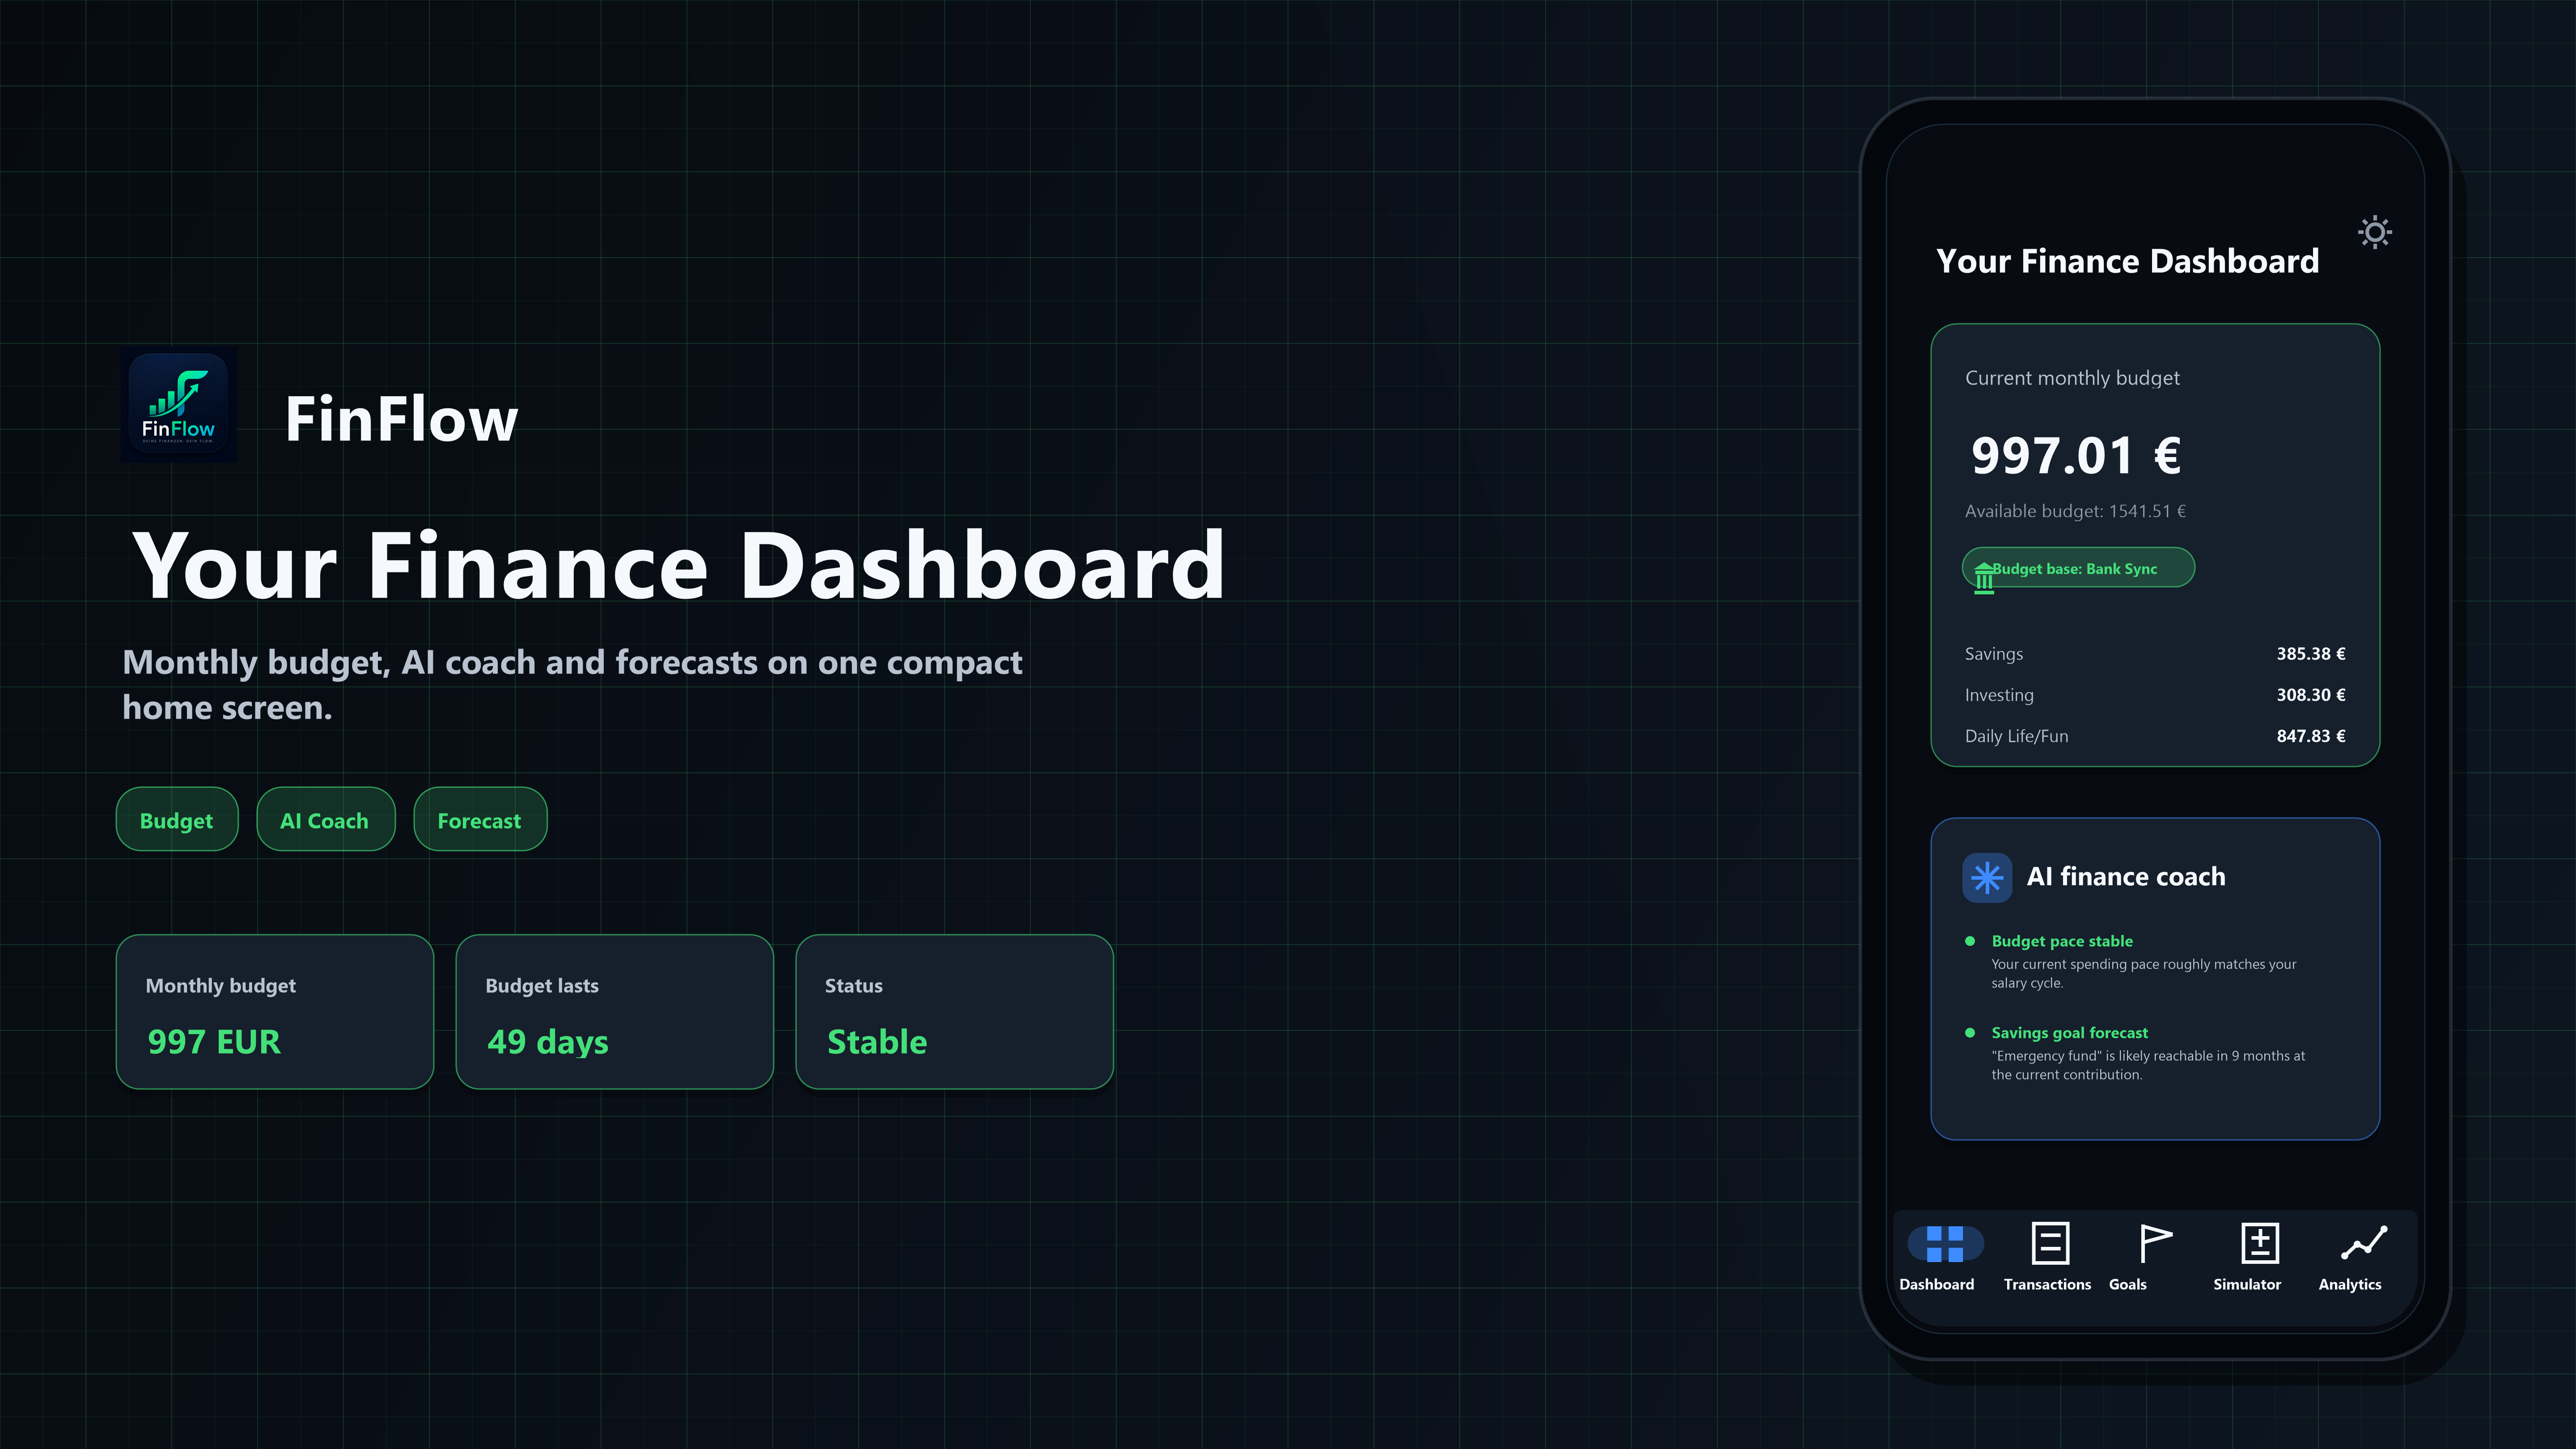This screenshot has height=1449, width=2576.
Task: Select the Dashboard tab label
Action: (x=1936, y=1285)
